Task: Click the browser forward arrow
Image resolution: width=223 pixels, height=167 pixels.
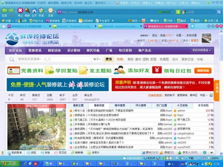Action: [11, 11]
